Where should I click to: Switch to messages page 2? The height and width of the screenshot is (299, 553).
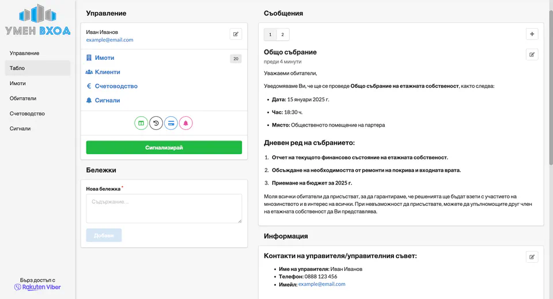(282, 34)
